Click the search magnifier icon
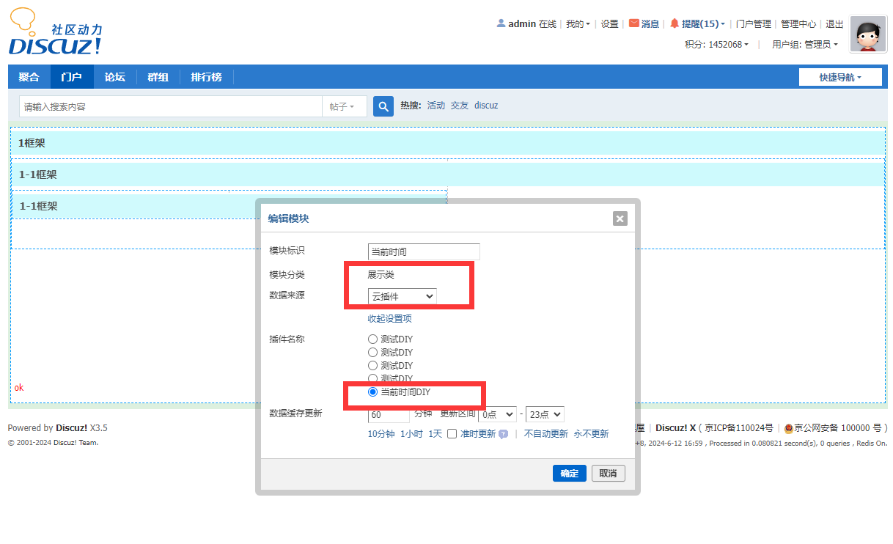 coord(383,106)
